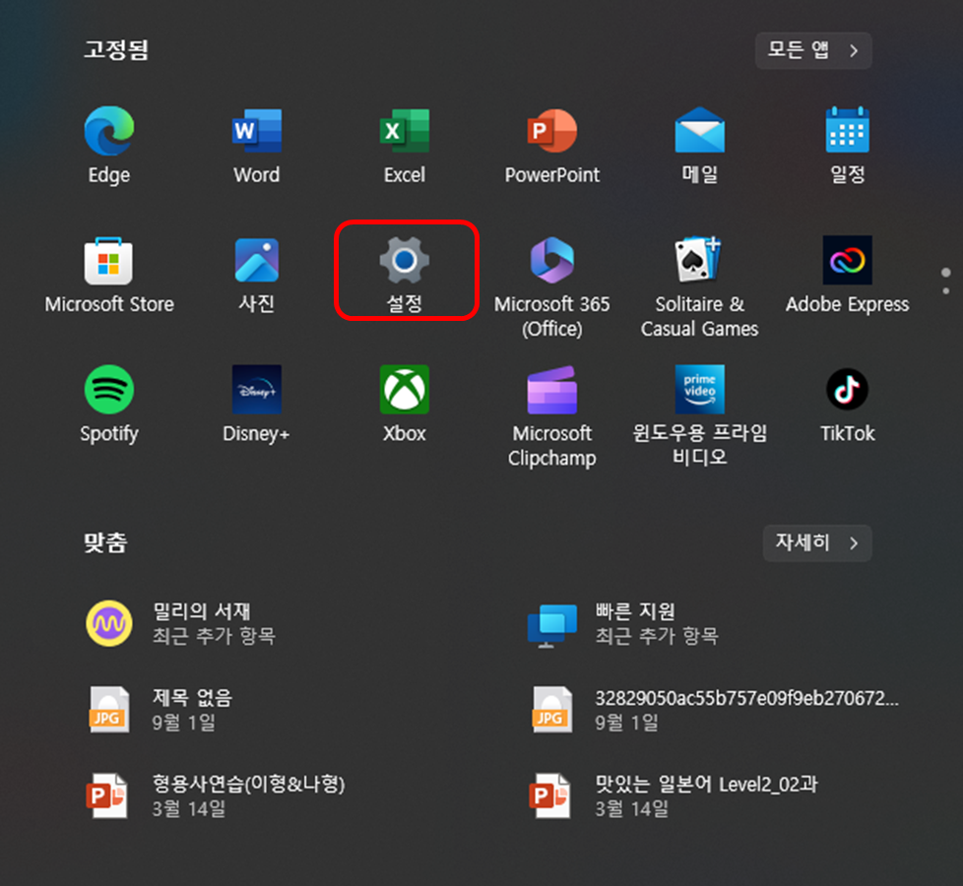Open 맛있는 일본어 Level2_02과 presentation
963x886 pixels.
click(673, 795)
